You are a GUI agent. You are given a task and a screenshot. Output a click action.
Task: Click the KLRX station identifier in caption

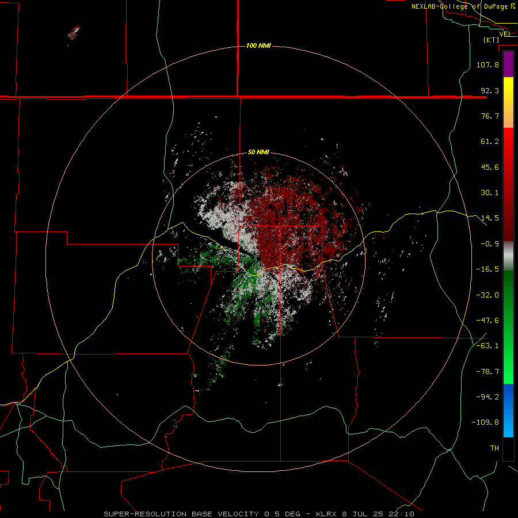click(x=326, y=514)
